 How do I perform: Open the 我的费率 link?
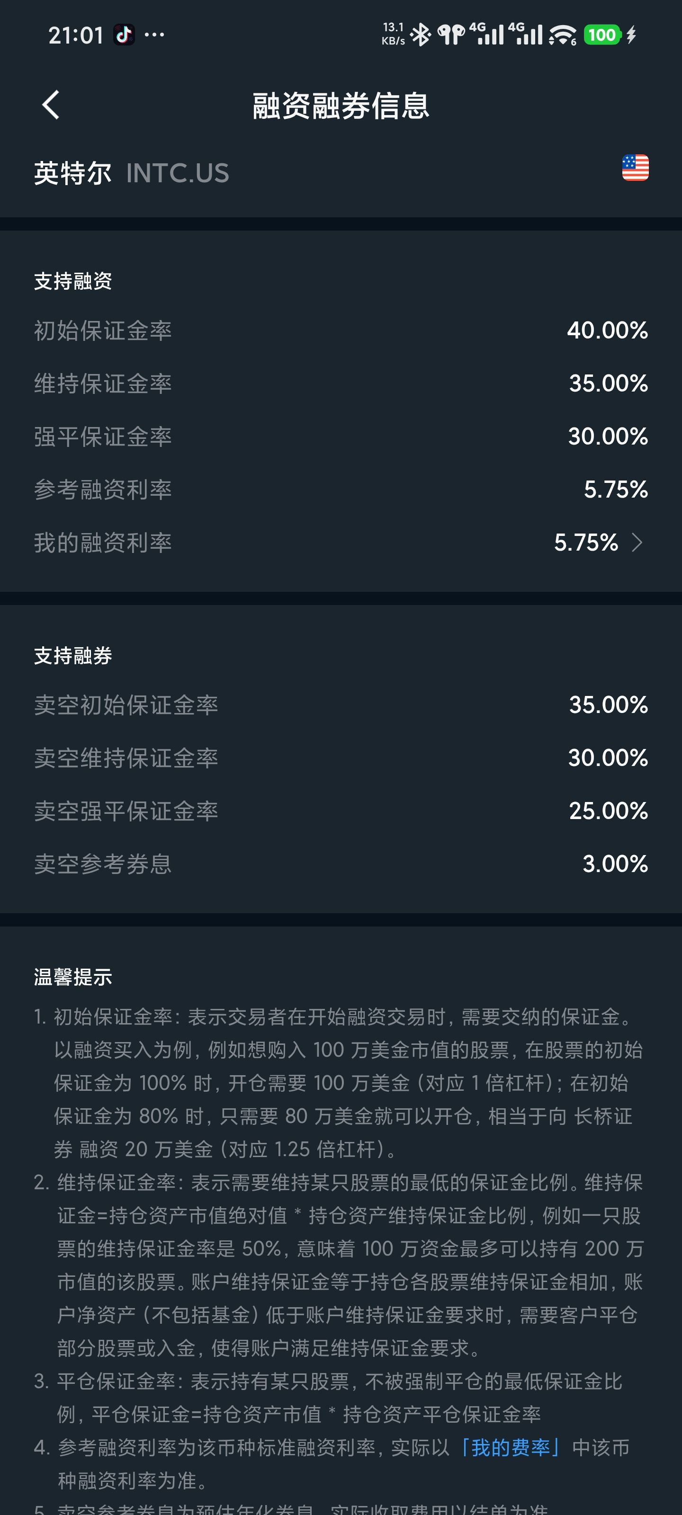click(x=510, y=1447)
